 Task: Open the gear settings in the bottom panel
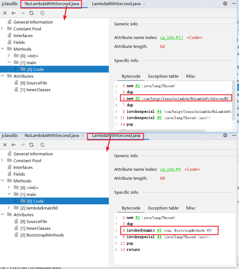(225, 135)
